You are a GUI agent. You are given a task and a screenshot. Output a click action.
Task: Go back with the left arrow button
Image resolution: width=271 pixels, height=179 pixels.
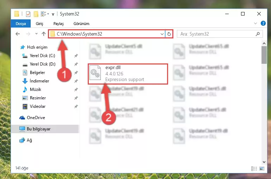(18, 34)
